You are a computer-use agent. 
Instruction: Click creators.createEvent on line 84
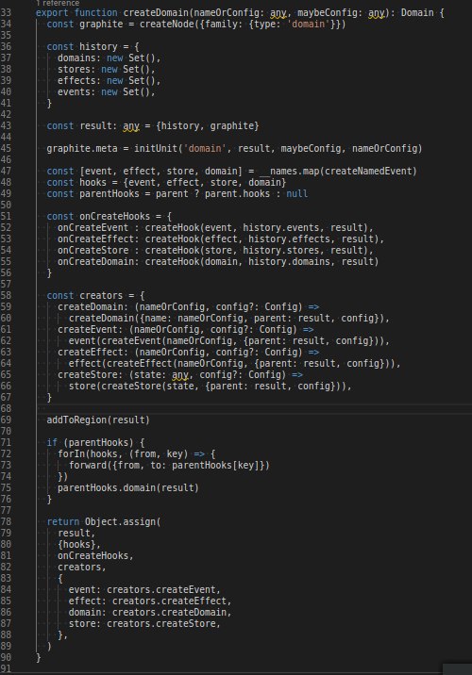click(161, 590)
